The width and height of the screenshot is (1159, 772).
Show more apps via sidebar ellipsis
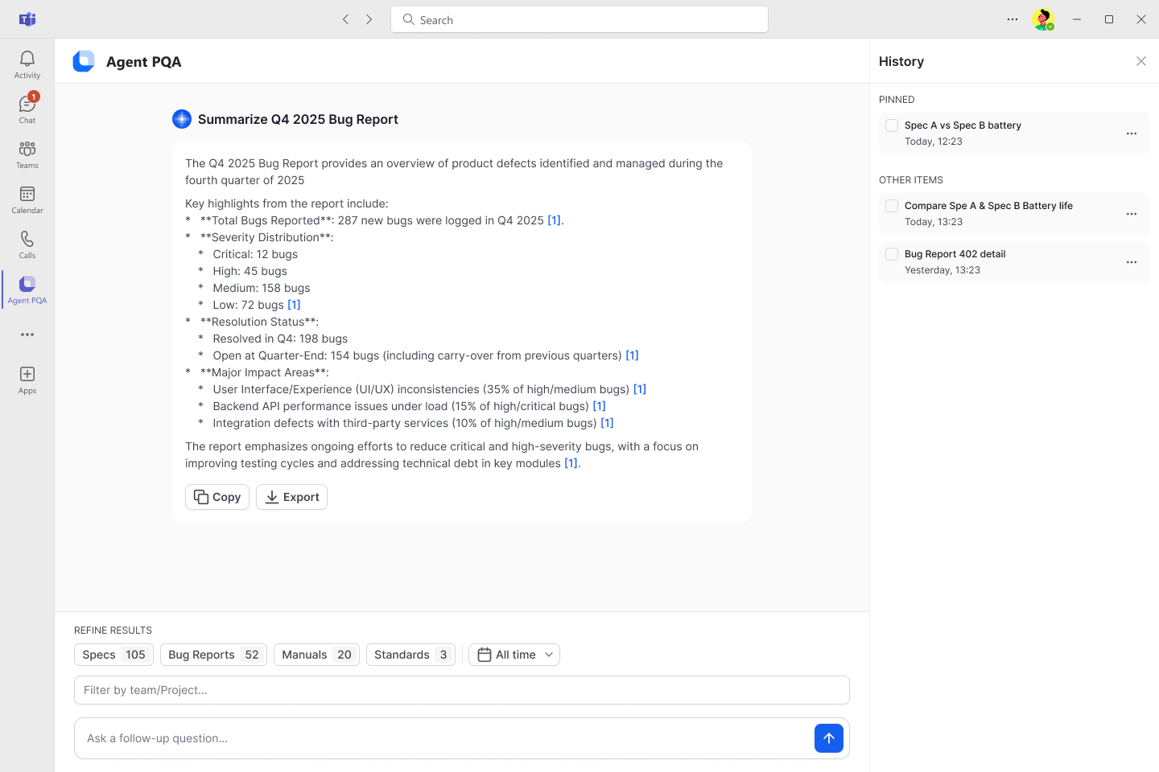coord(27,335)
